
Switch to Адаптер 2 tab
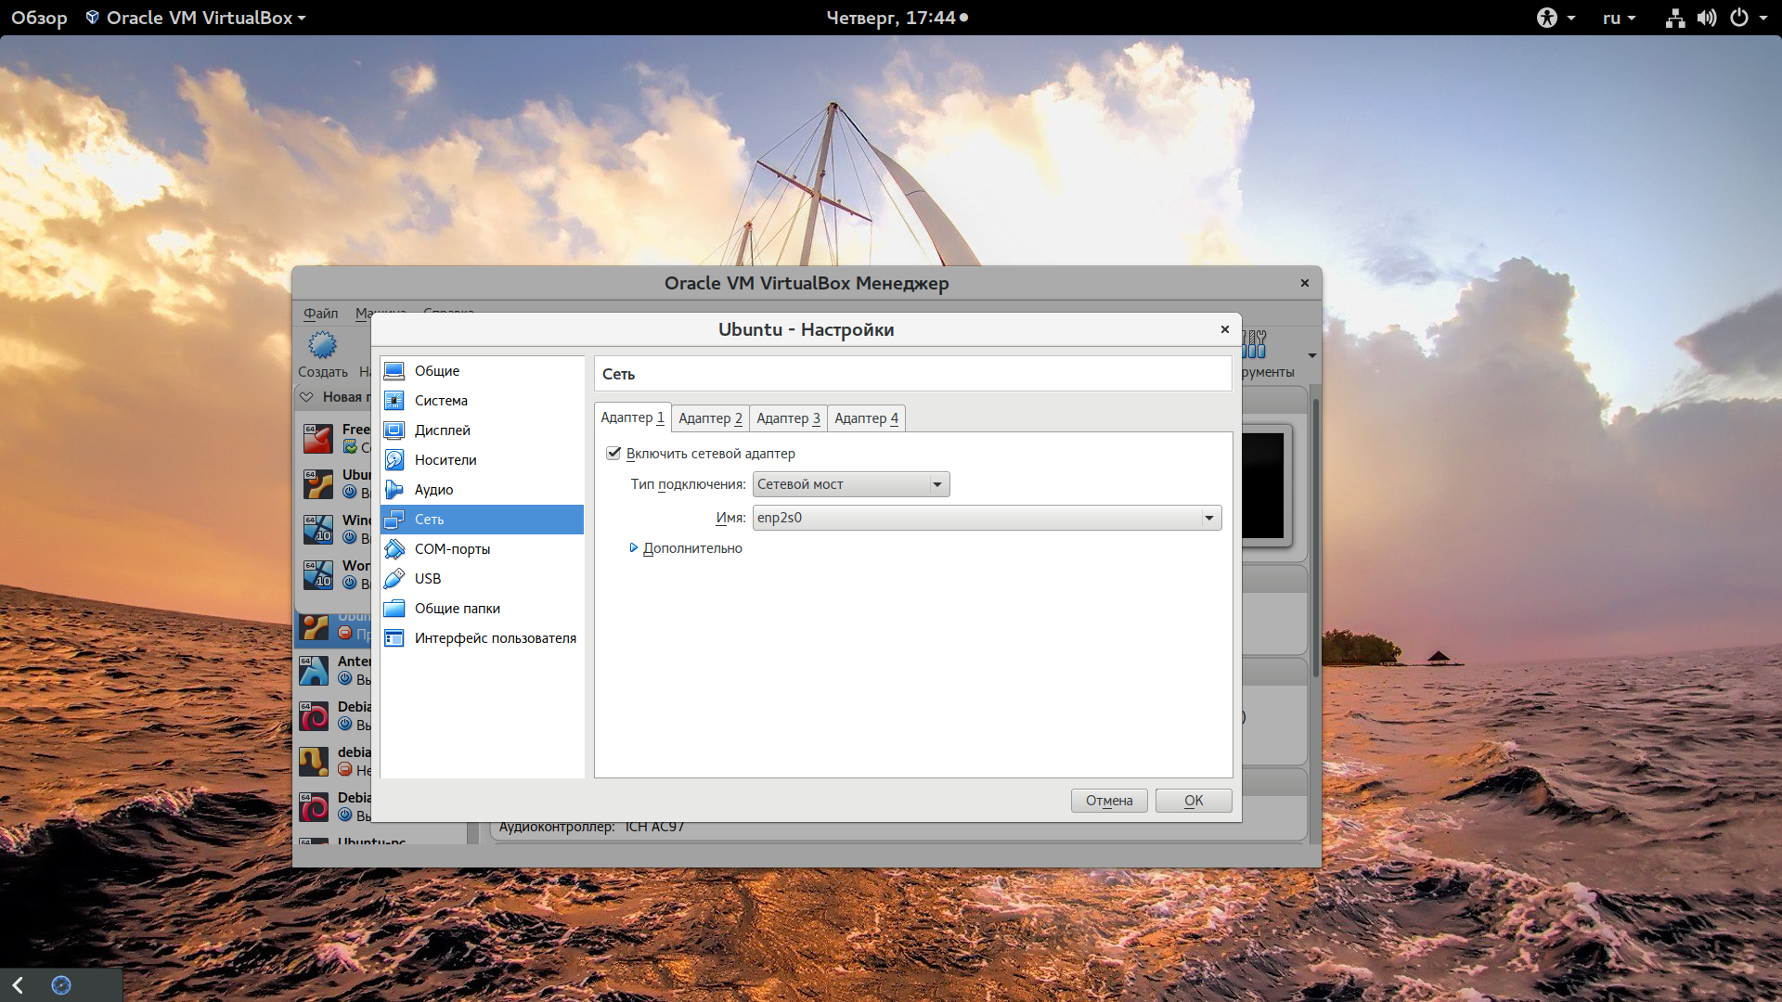(x=709, y=417)
